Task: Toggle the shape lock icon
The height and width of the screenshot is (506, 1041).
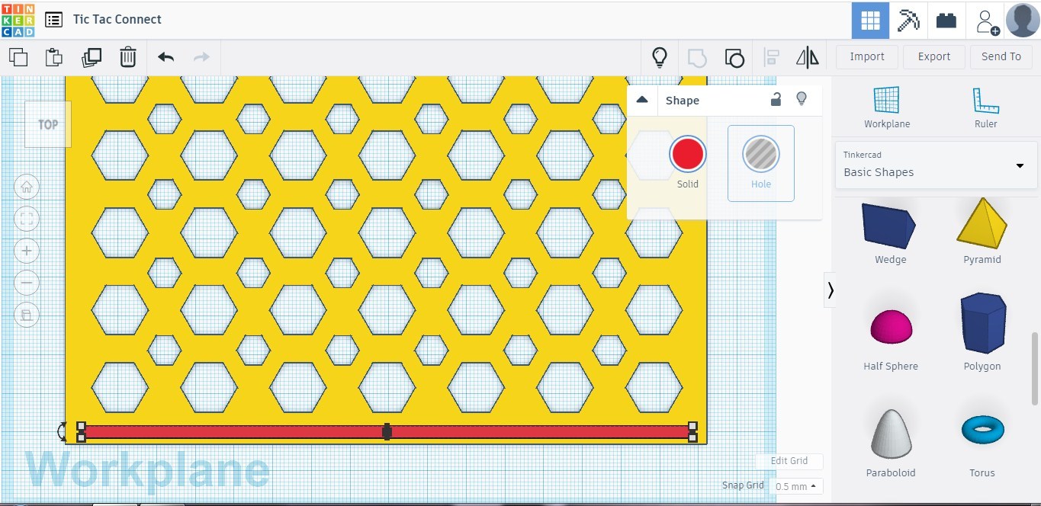Action: click(x=776, y=99)
